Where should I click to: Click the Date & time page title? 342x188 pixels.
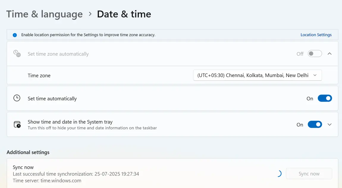click(124, 14)
